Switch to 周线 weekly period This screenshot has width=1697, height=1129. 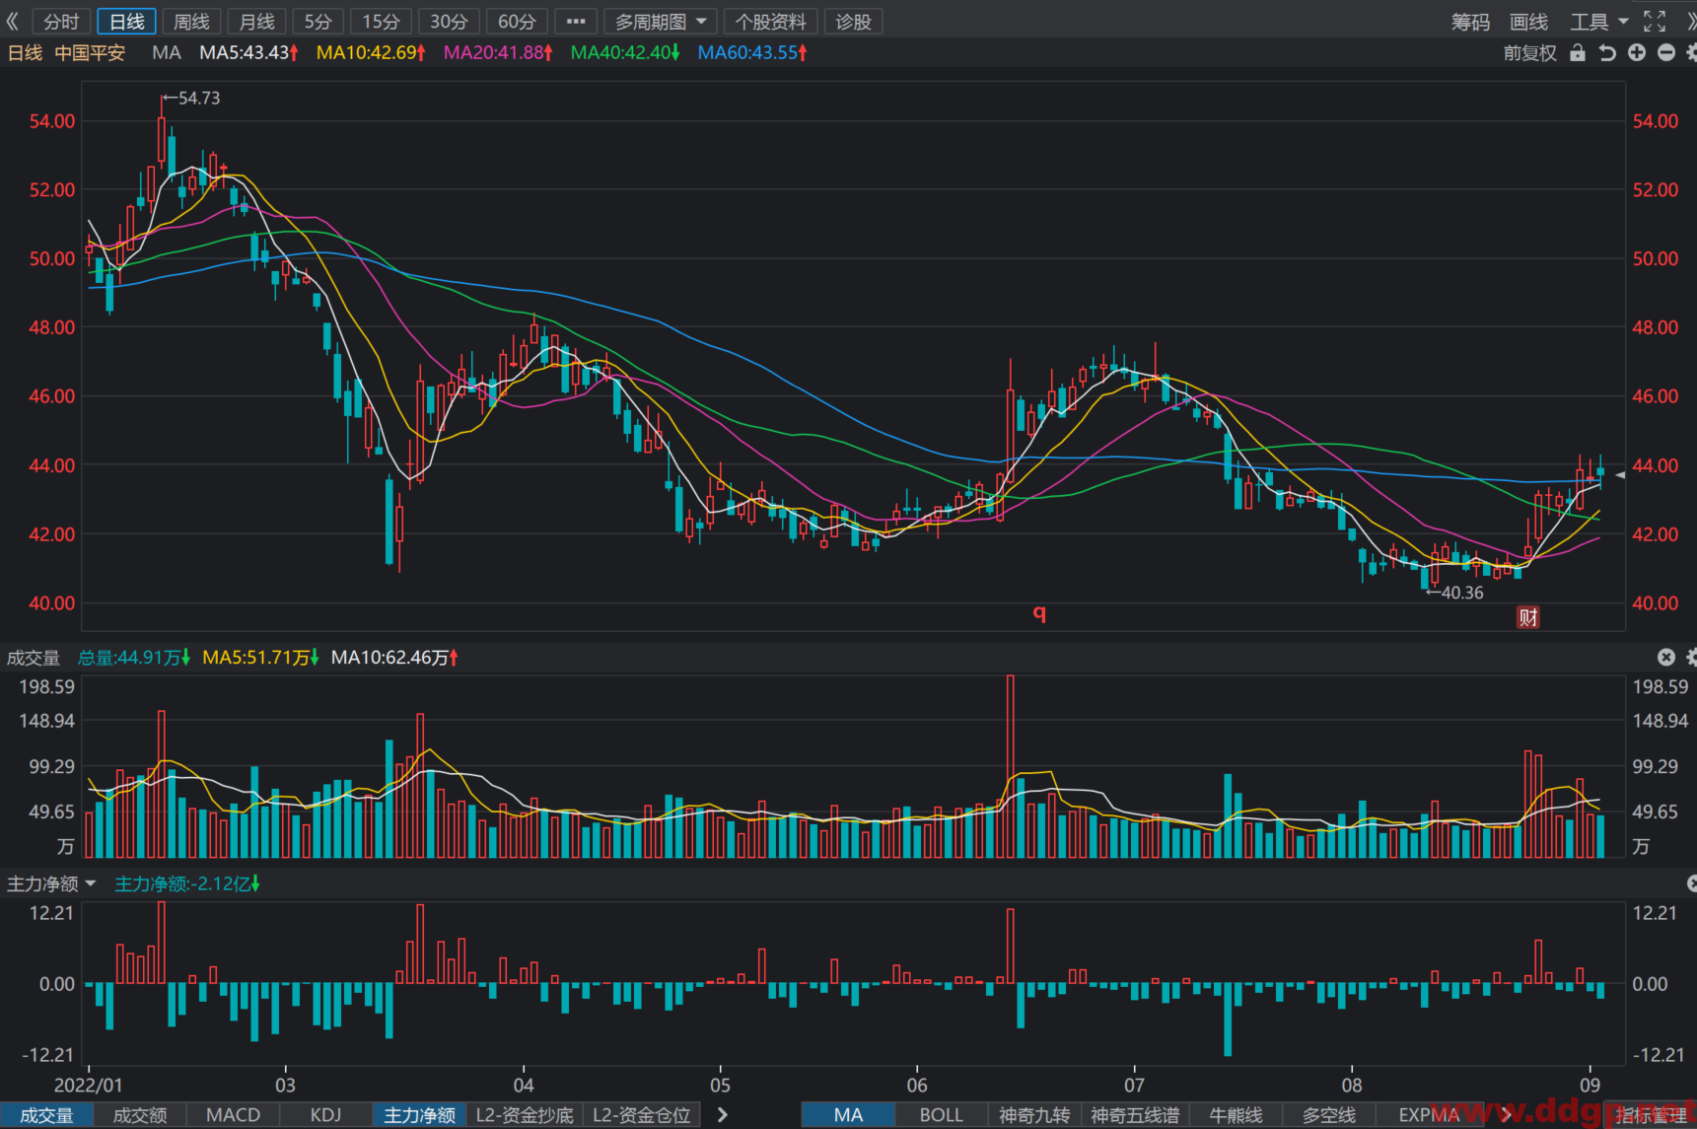(x=191, y=21)
